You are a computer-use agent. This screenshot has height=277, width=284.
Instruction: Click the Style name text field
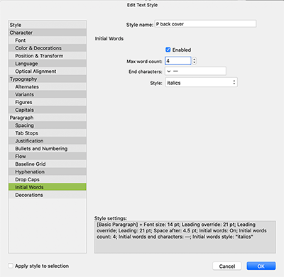205,24
